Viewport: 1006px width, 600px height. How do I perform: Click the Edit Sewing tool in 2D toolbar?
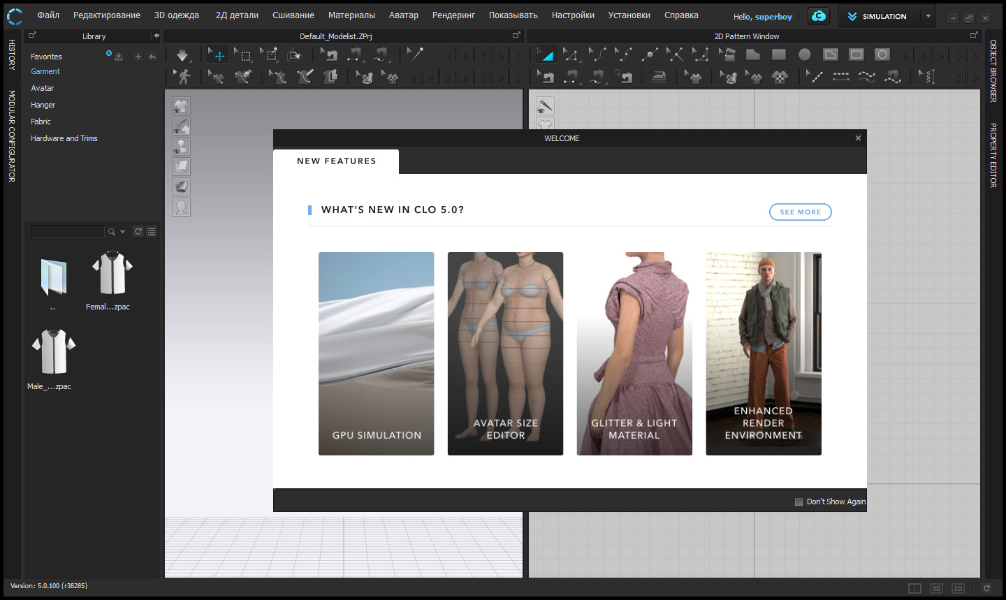(x=546, y=76)
